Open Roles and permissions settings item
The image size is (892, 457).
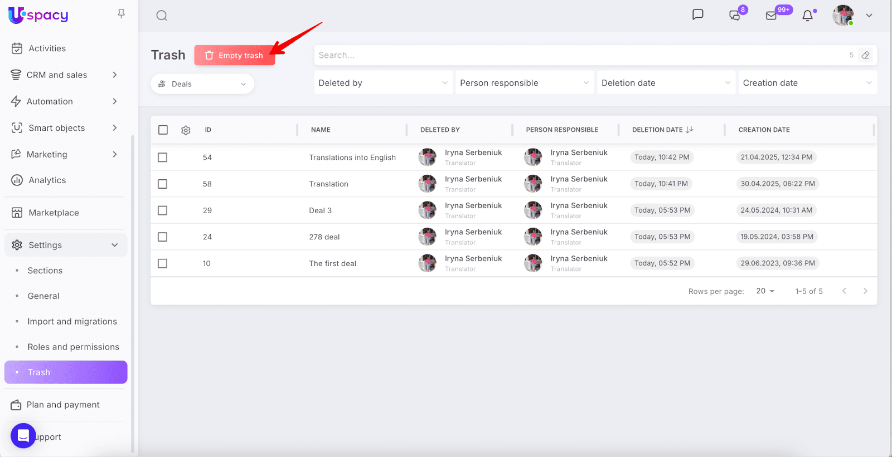73,347
